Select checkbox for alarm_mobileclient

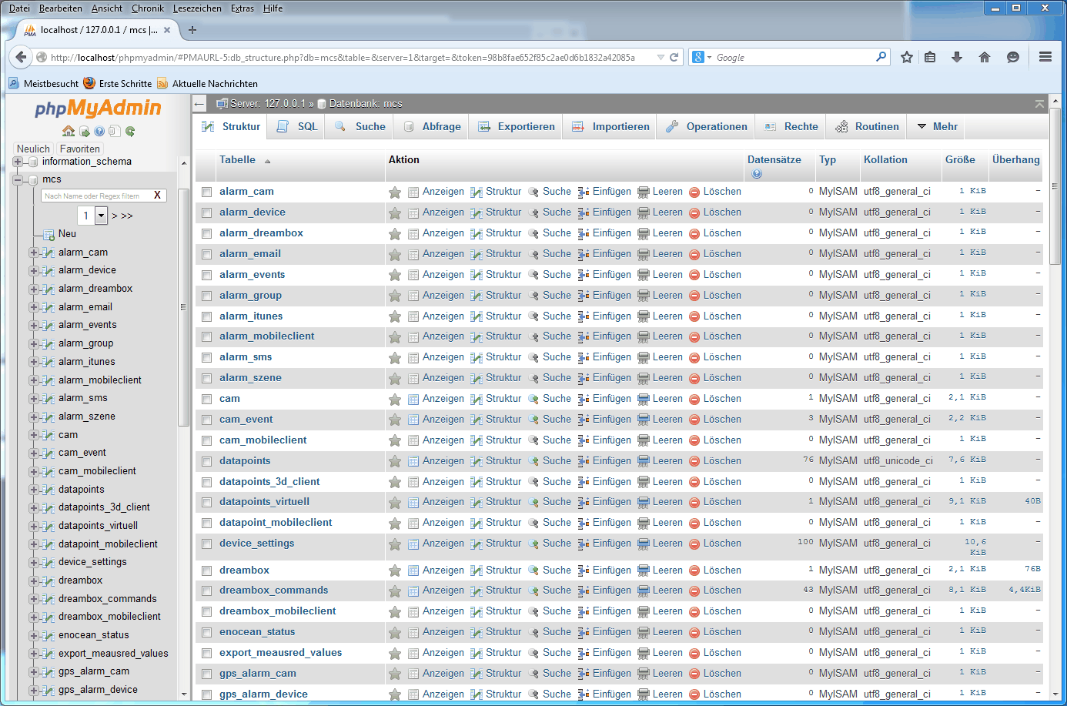point(206,337)
